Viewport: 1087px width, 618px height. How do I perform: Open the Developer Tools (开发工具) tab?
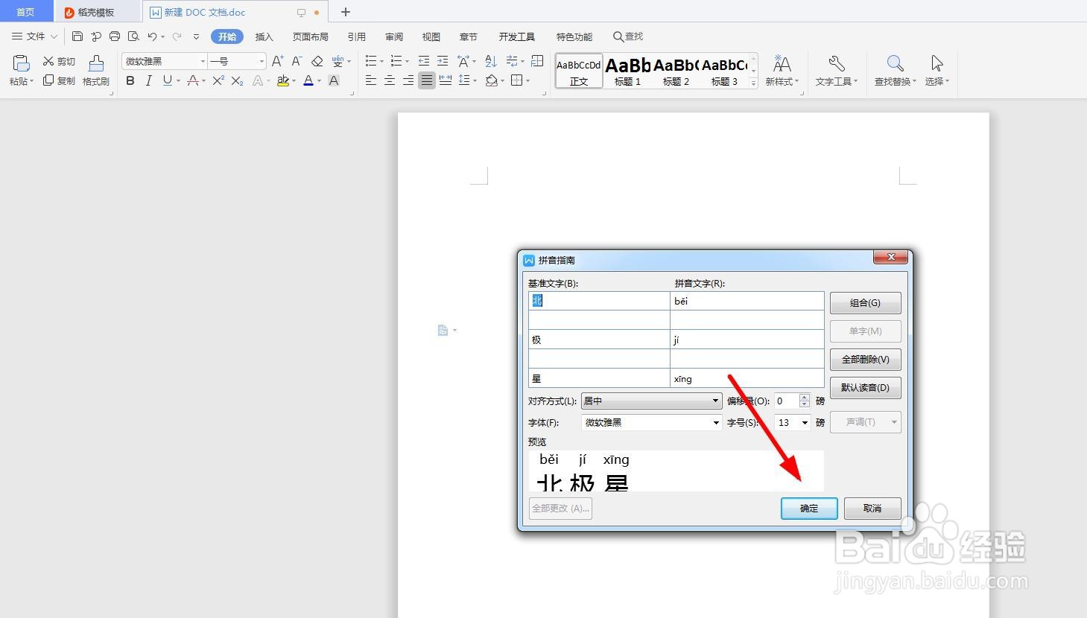pos(517,36)
